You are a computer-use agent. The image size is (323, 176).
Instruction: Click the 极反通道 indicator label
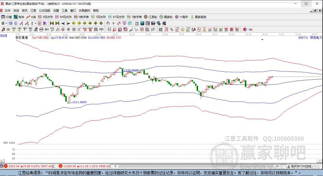(x=22, y=38)
